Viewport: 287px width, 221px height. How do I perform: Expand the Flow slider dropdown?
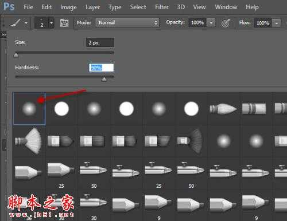coord(277,23)
